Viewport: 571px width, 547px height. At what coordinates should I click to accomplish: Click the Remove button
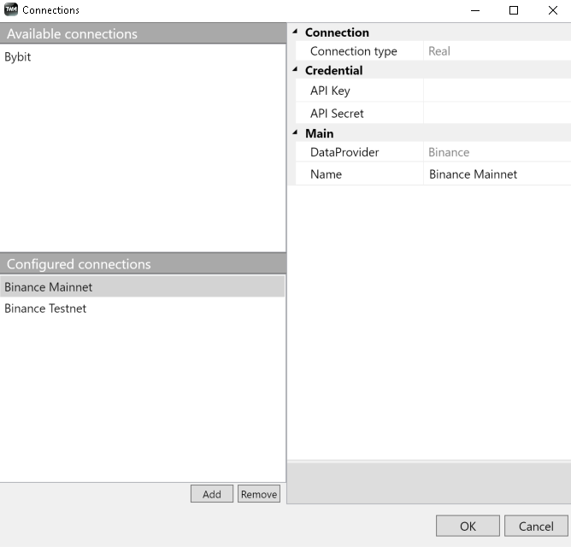point(259,494)
